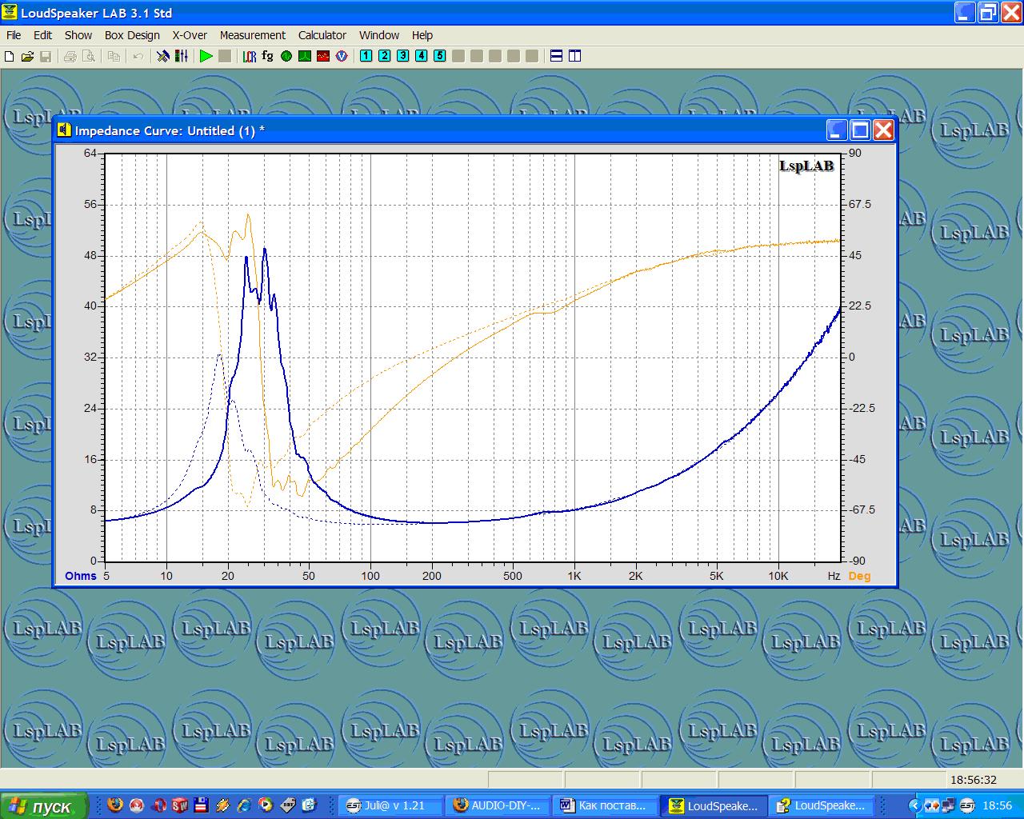Click the LspLAB logo inside the graph
This screenshot has height=819, width=1024.
click(x=806, y=166)
